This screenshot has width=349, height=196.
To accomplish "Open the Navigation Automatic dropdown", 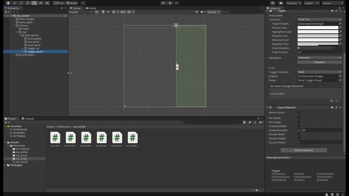I will tap(320, 58).
